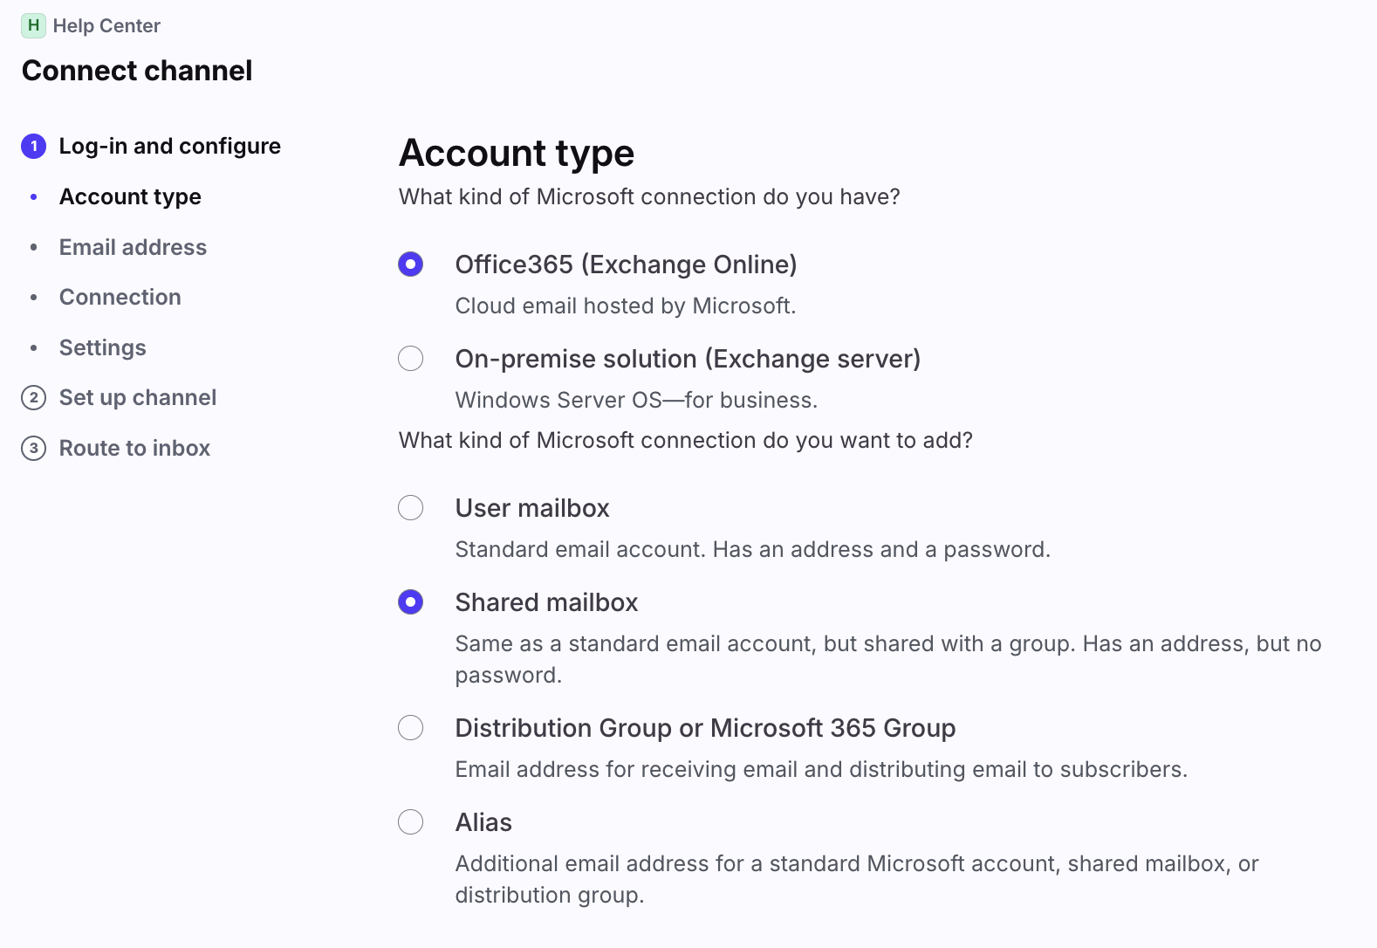Image resolution: width=1377 pixels, height=948 pixels.
Task: Click the Alias option label
Action: click(x=483, y=822)
